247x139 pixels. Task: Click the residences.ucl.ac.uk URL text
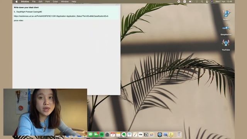pyautogui.click(x=61, y=16)
